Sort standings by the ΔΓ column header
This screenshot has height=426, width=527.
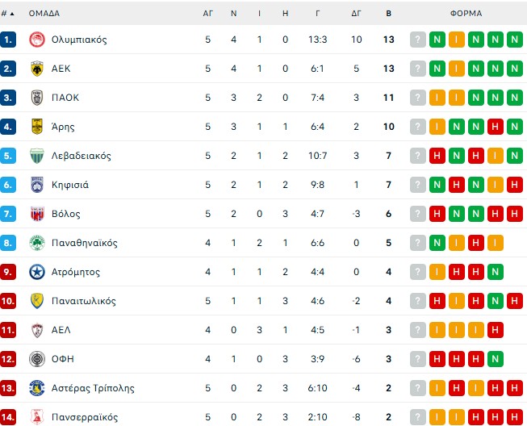[356, 14]
